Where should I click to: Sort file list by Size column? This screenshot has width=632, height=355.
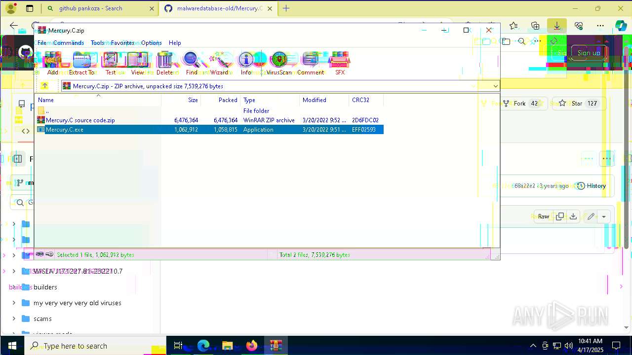point(181,100)
